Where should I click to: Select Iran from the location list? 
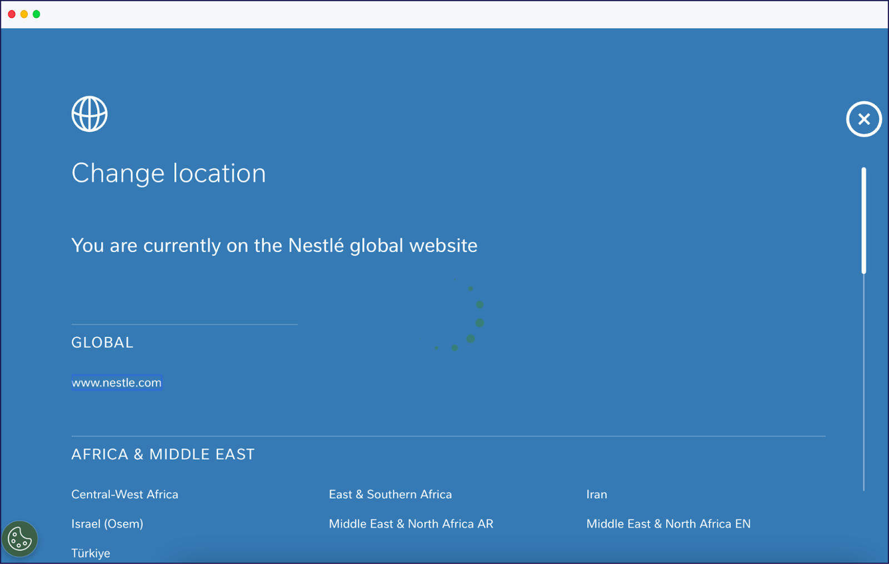[596, 494]
